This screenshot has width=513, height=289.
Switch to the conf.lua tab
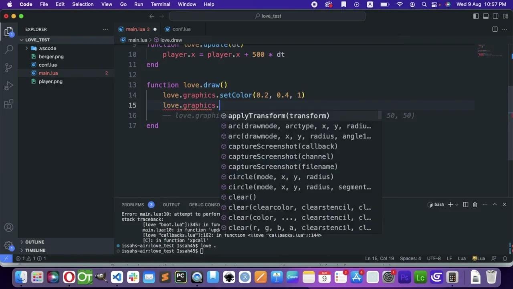pyautogui.click(x=181, y=29)
